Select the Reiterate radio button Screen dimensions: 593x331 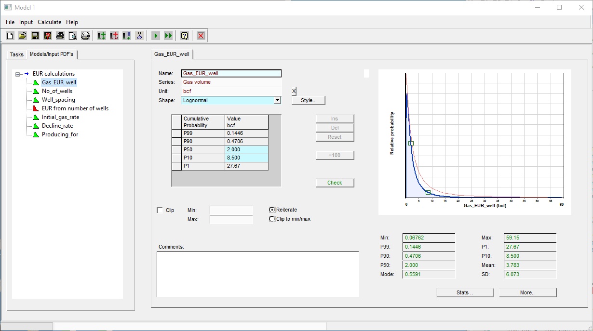tap(272, 210)
